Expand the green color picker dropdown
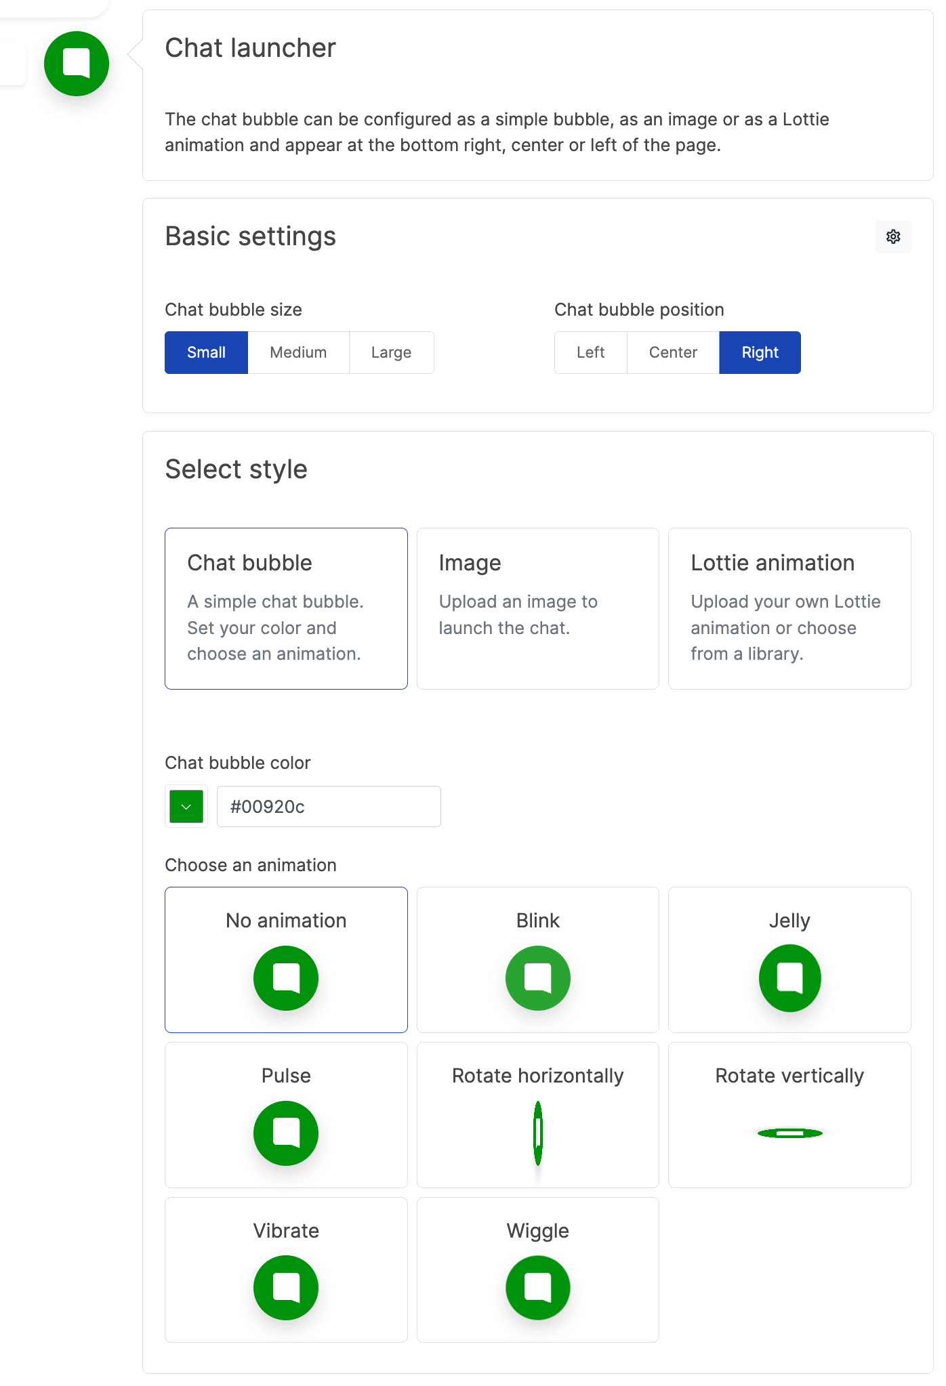946x1386 pixels. (x=186, y=806)
